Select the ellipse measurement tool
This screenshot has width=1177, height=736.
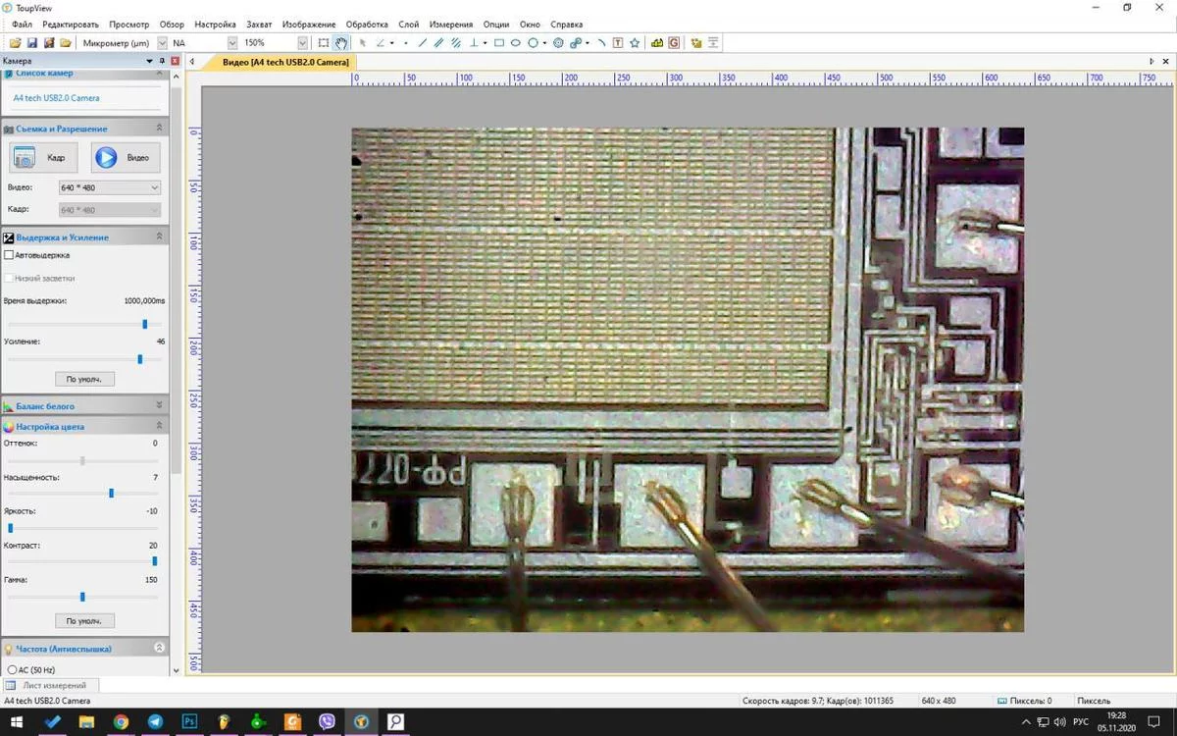point(516,43)
